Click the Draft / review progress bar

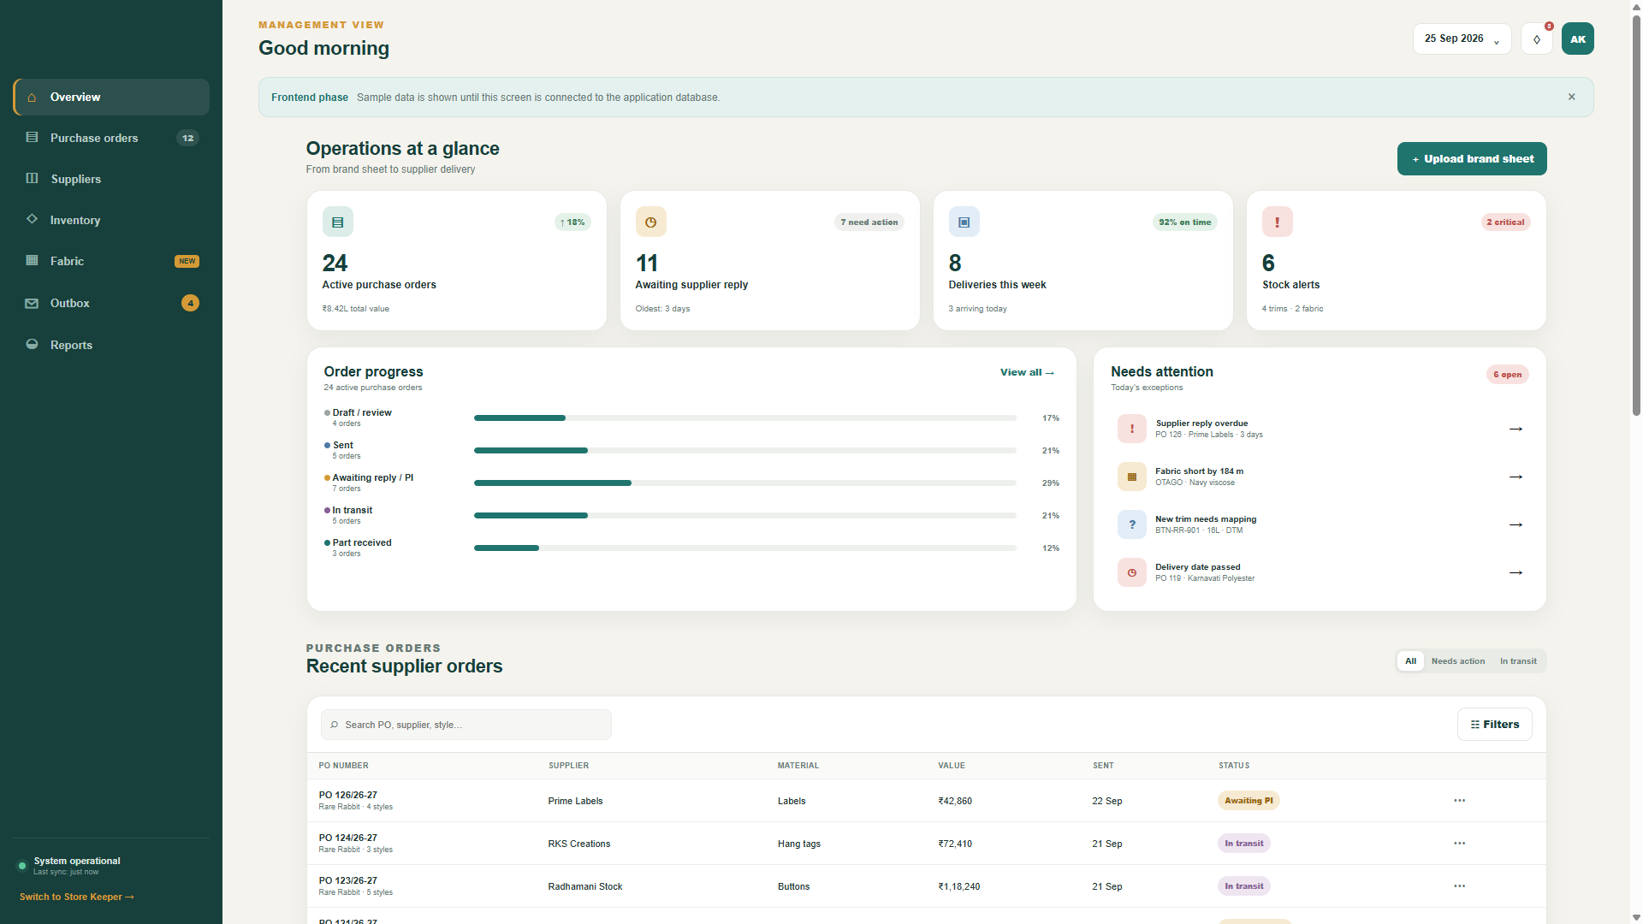(x=744, y=418)
